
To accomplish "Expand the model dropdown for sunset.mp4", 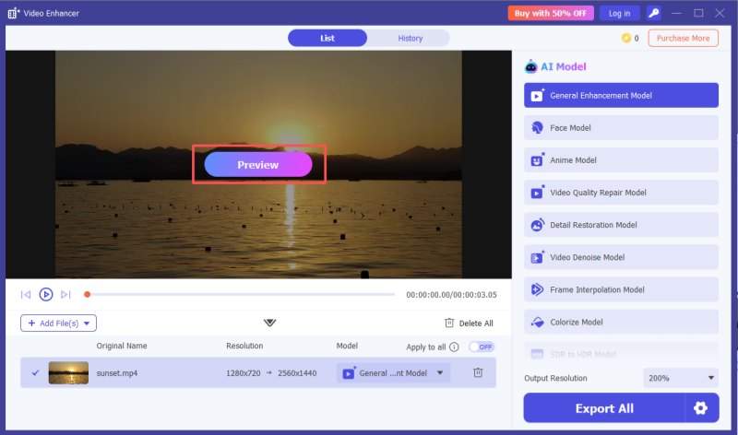I will 440,373.
